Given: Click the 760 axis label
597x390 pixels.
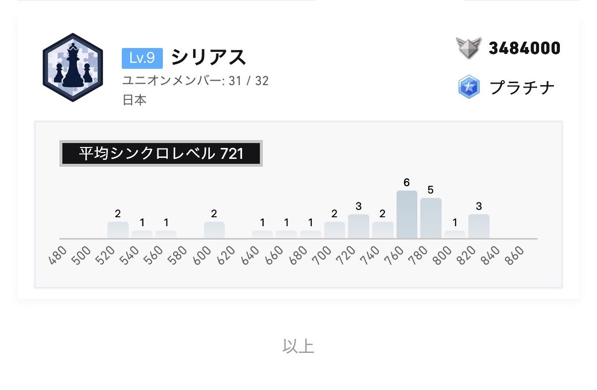Looking at the screenshot, I should 395,256.
